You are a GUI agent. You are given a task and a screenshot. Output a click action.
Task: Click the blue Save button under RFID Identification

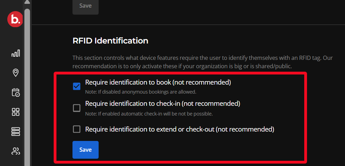coord(85,150)
